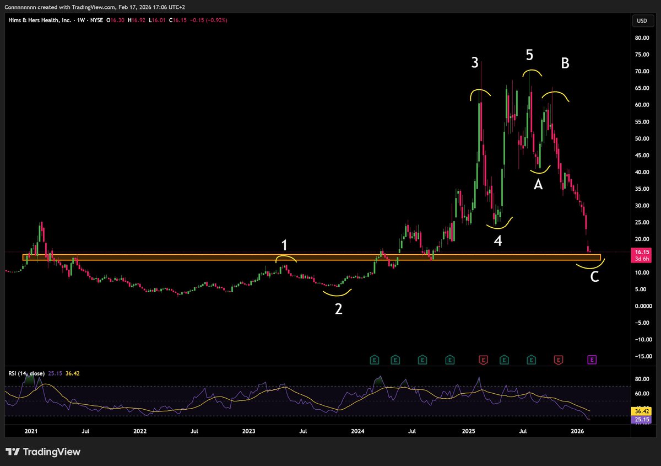Select the wave label 4 text

click(498, 240)
